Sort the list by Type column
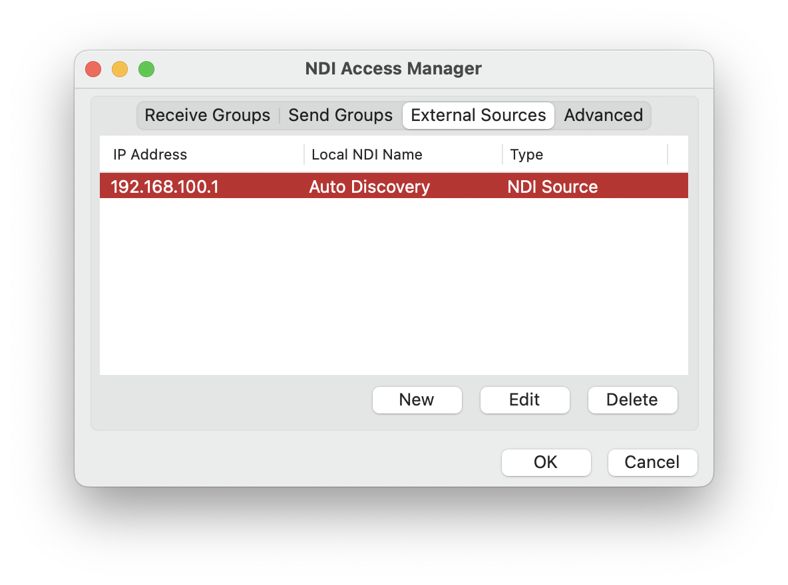 526,154
